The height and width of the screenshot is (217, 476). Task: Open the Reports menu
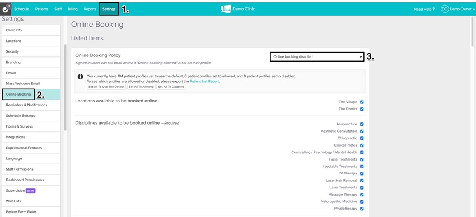(x=90, y=9)
